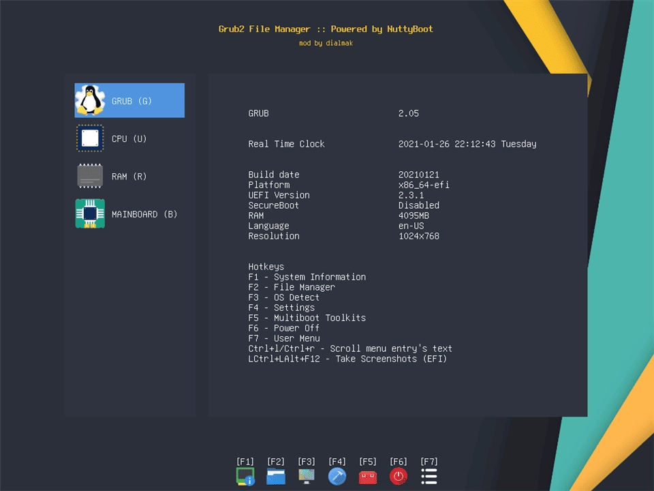Click the 'SecureBoot' label

point(273,205)
